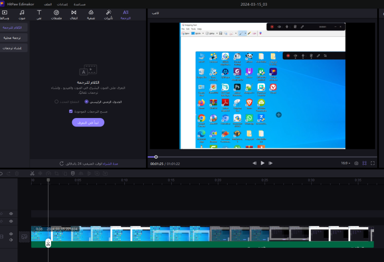Viewport: 384px width, 262px height.
Task: Click the ابدأ في التعرف button
Action: pos(88,122)
